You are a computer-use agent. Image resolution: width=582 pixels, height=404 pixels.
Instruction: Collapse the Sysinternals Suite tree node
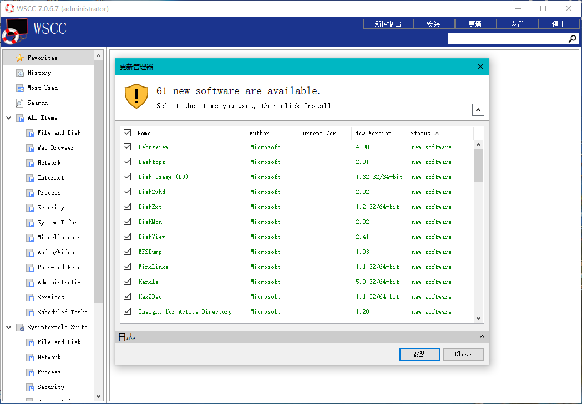pos(8,328)
